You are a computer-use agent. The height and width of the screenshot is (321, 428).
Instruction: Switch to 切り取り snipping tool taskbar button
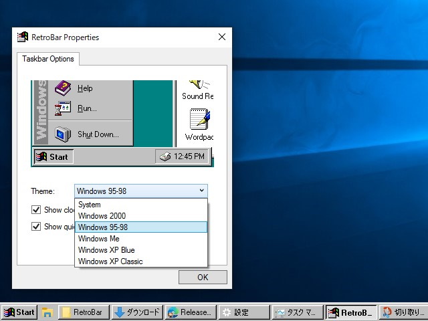coord(403,312)
